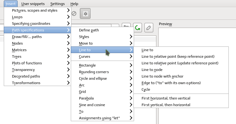This screenshot has width=236, height=124.
Task: Insert plain Line to command
Action: [x=181, y=50]
